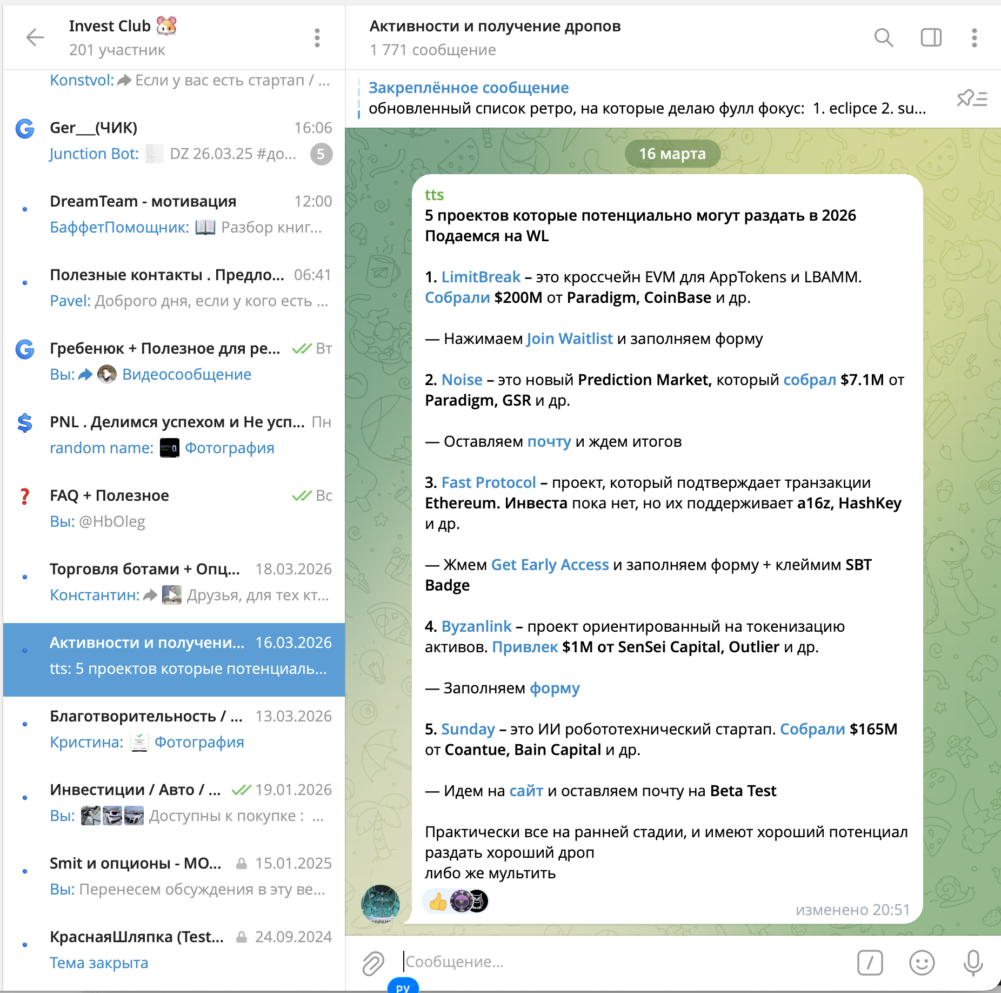The width and height of the screenshot is (1001, 993).
Task: Open the Join Waitlist link
Action: 569,339
